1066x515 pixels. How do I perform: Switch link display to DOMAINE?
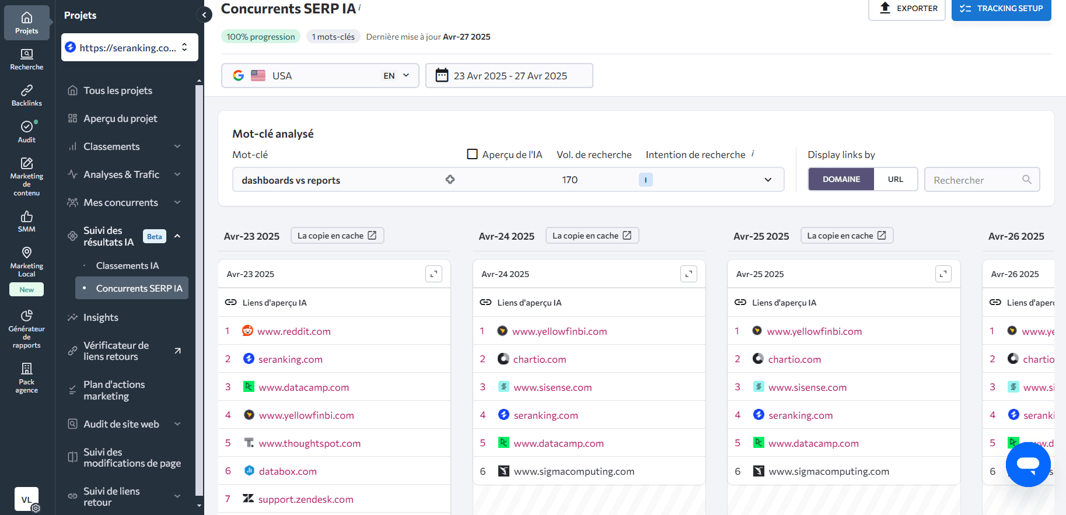(841, 179)
